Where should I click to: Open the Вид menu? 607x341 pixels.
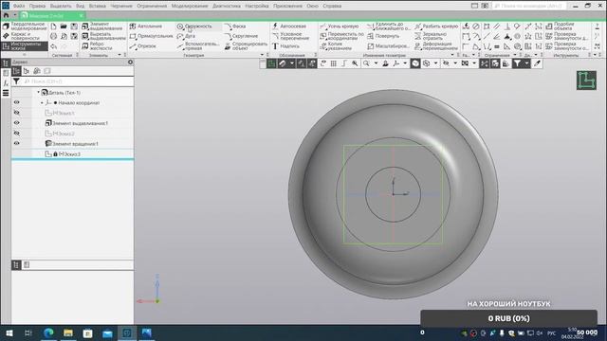(80, 6)
